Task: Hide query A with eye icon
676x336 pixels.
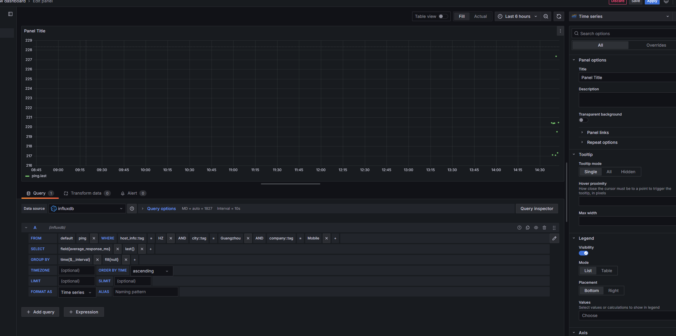Action: tap(536, 228)
